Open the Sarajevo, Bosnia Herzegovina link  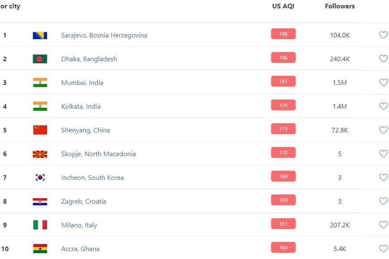[x=104, y=35]
